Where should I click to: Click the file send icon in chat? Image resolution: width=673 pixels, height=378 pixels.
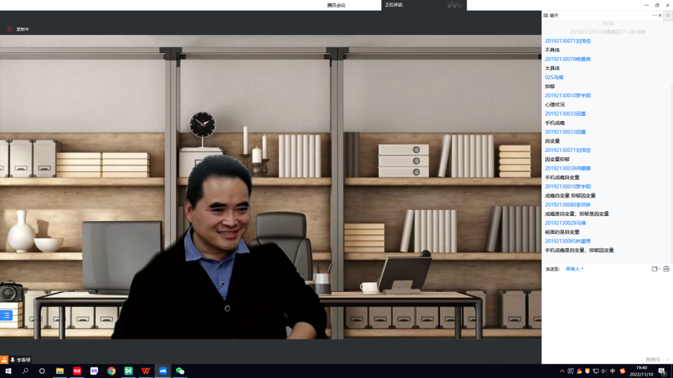pos(654,269)
